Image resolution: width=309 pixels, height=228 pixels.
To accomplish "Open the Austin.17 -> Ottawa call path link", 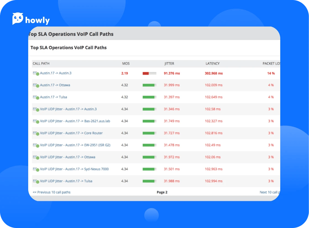I will point(55,85).
